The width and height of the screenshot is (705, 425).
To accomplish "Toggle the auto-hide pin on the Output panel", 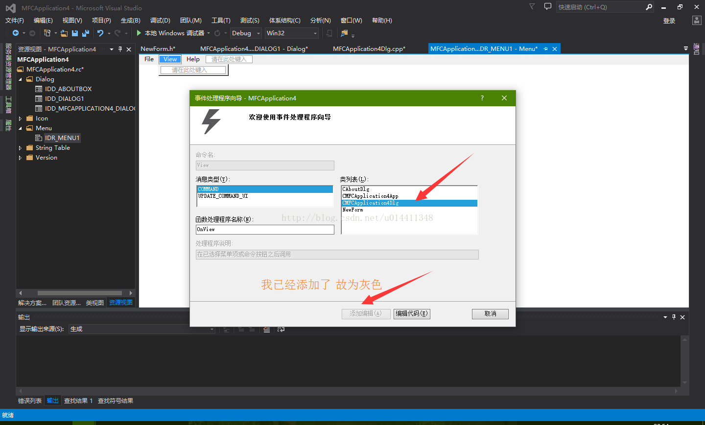I will click(x=674, y=317).
